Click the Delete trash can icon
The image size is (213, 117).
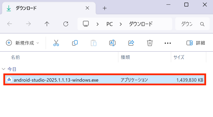tap(150, 43)
